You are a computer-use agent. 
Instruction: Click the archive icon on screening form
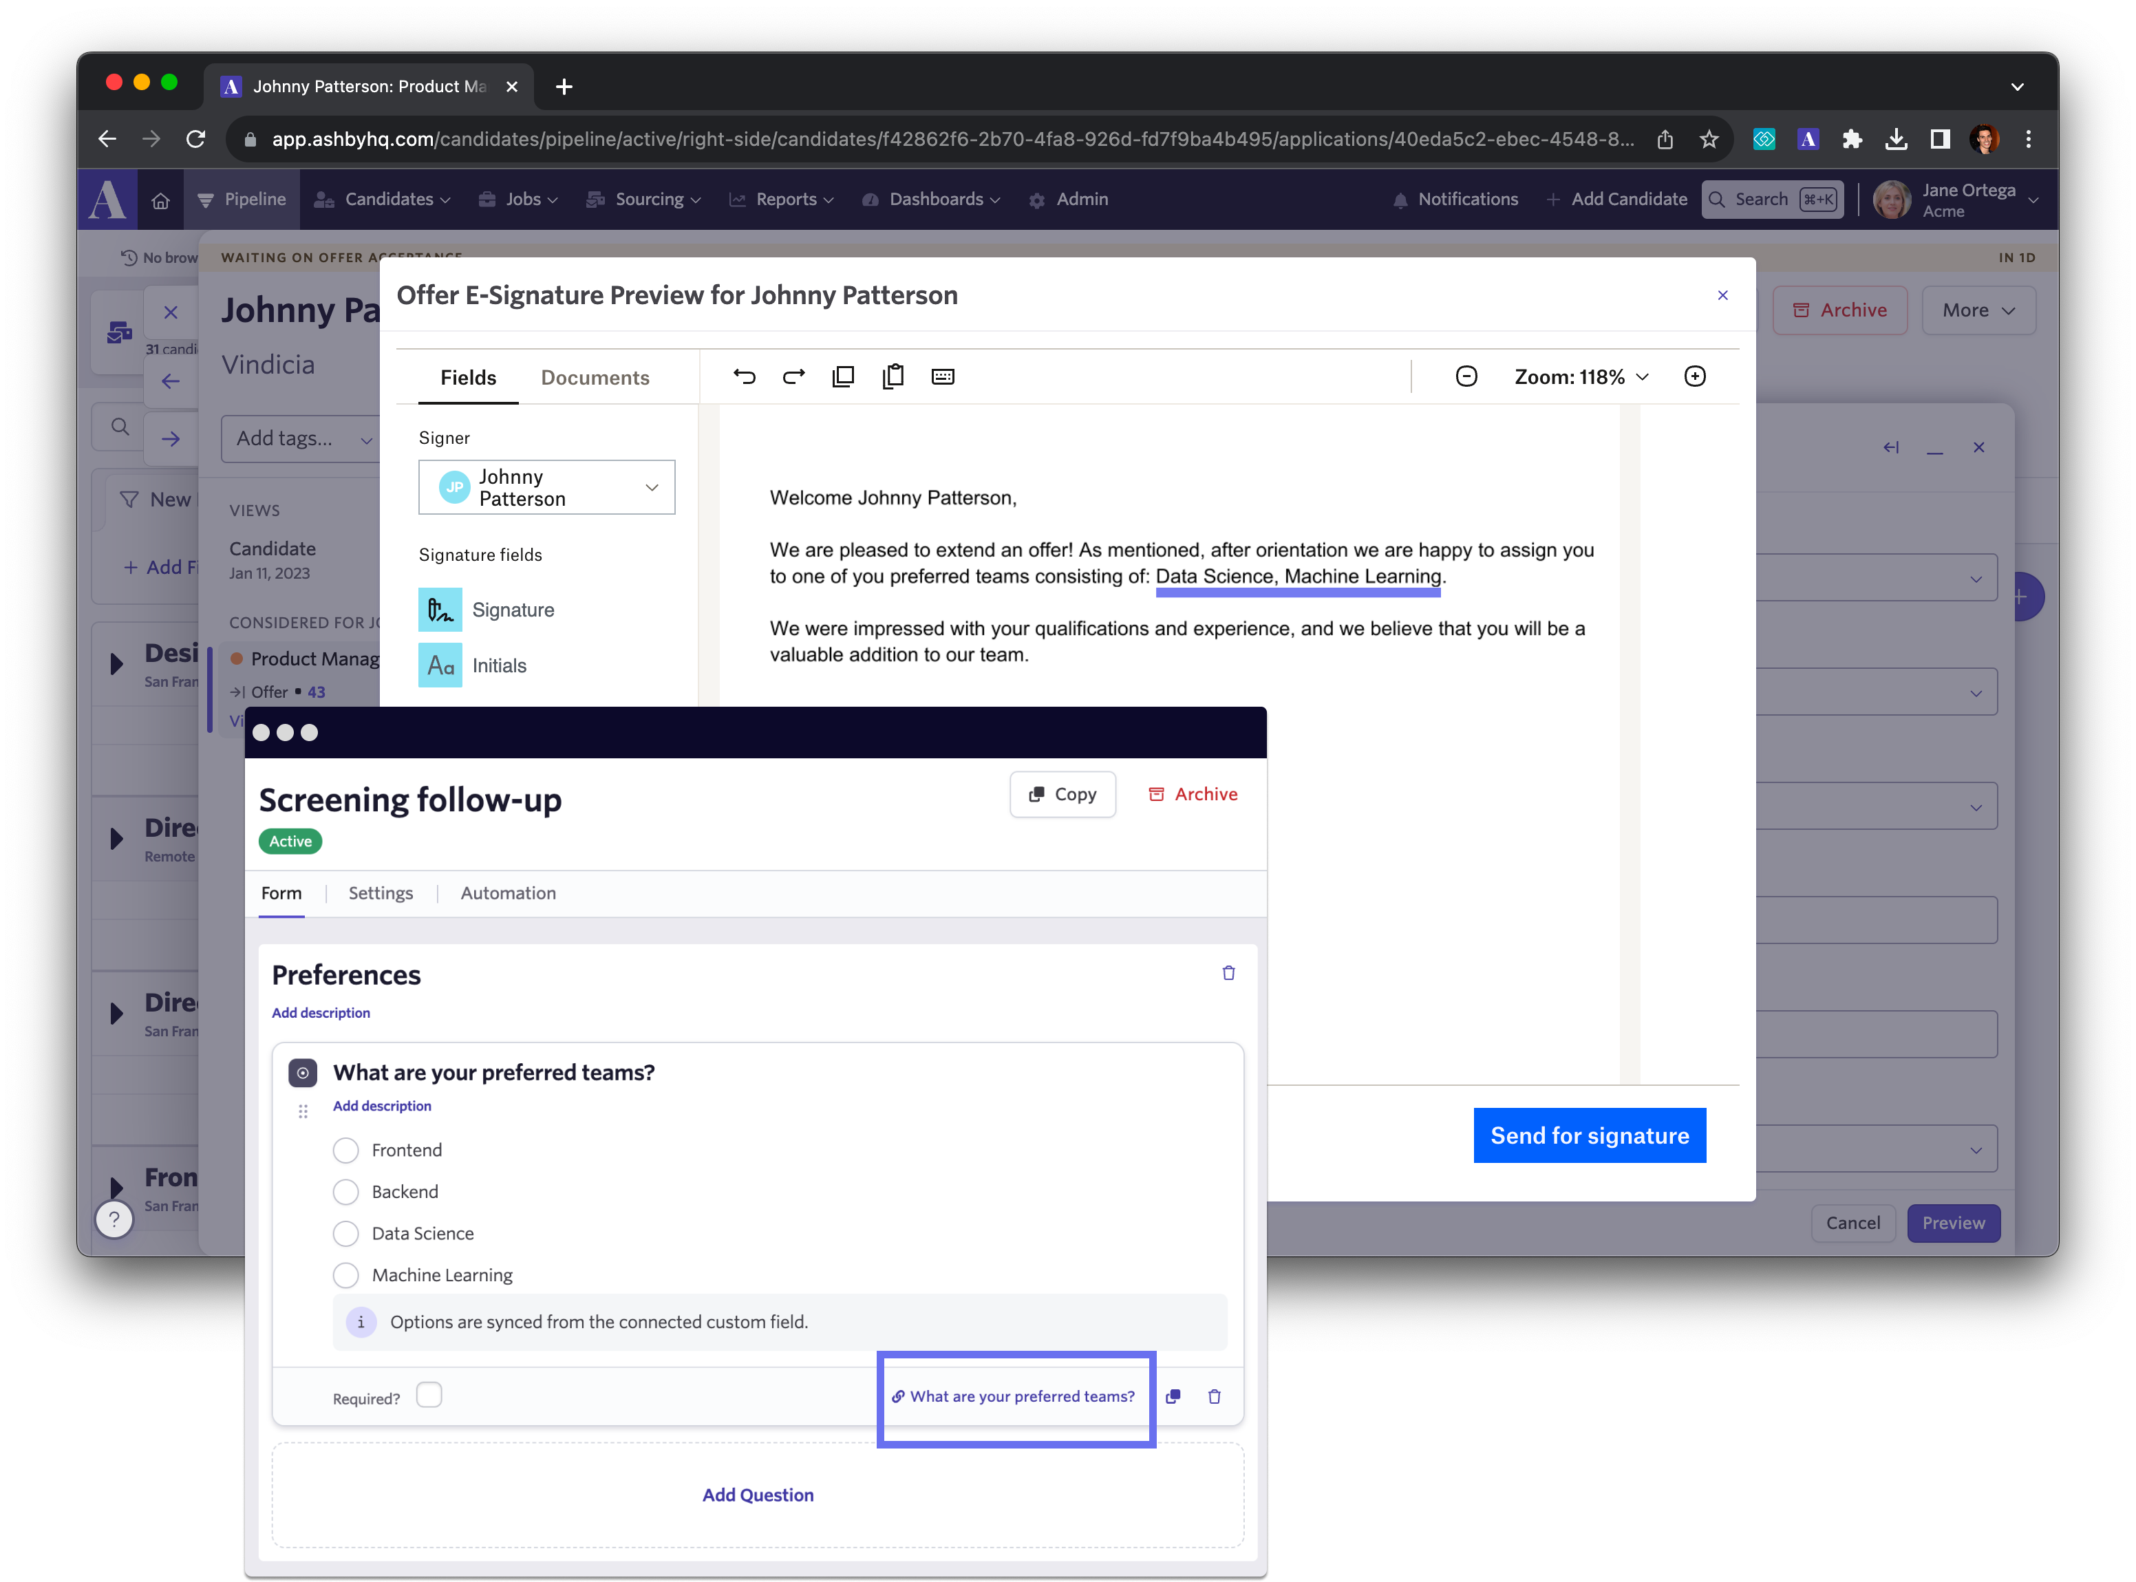[x=1193, y=794]
